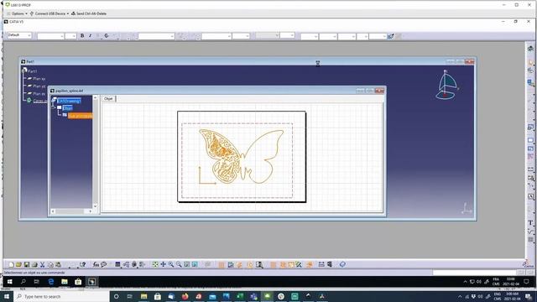Open Firefox from the host taskbar
The width and height of the screenshot is (537, 302).
185,296
